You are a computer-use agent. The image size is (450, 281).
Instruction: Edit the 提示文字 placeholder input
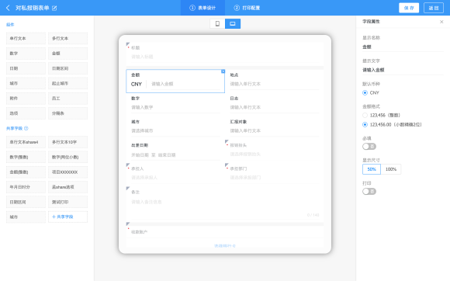[x=403, y=70]
